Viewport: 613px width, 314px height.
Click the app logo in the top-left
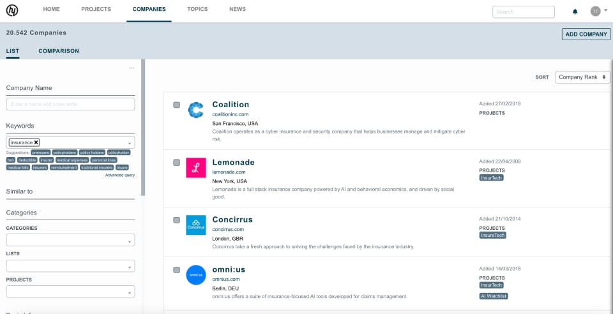point(11,11)
